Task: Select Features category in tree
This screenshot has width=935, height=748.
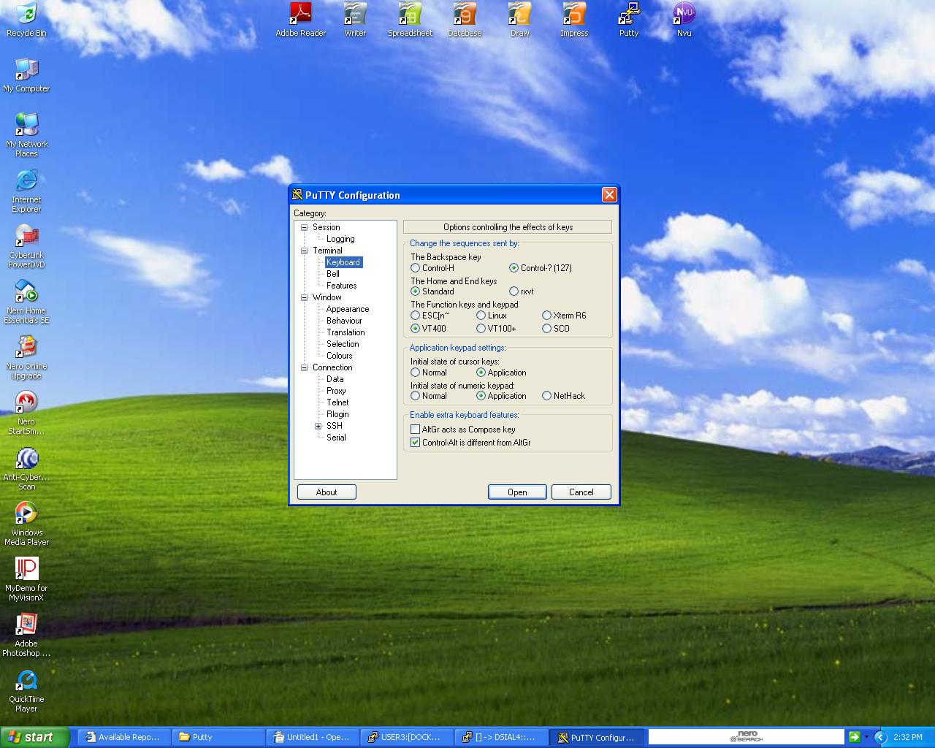Action: pyautogui.click(x=342, y=286)
